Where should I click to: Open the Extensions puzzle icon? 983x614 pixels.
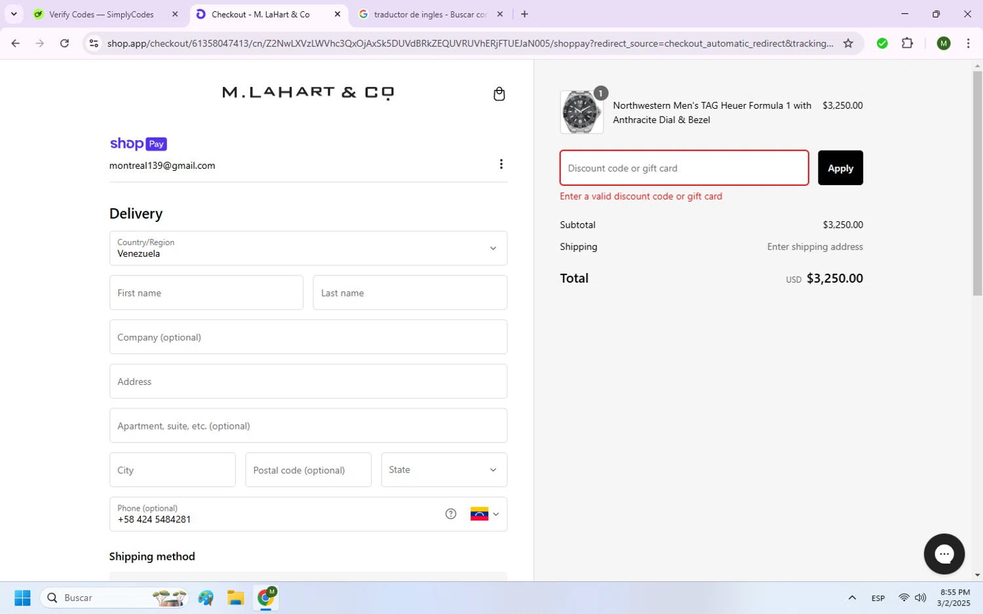click(x=907, y=43)
